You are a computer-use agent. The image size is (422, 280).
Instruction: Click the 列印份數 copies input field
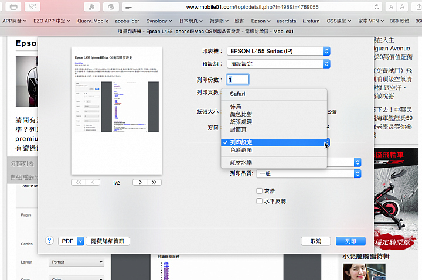[237, 80]
